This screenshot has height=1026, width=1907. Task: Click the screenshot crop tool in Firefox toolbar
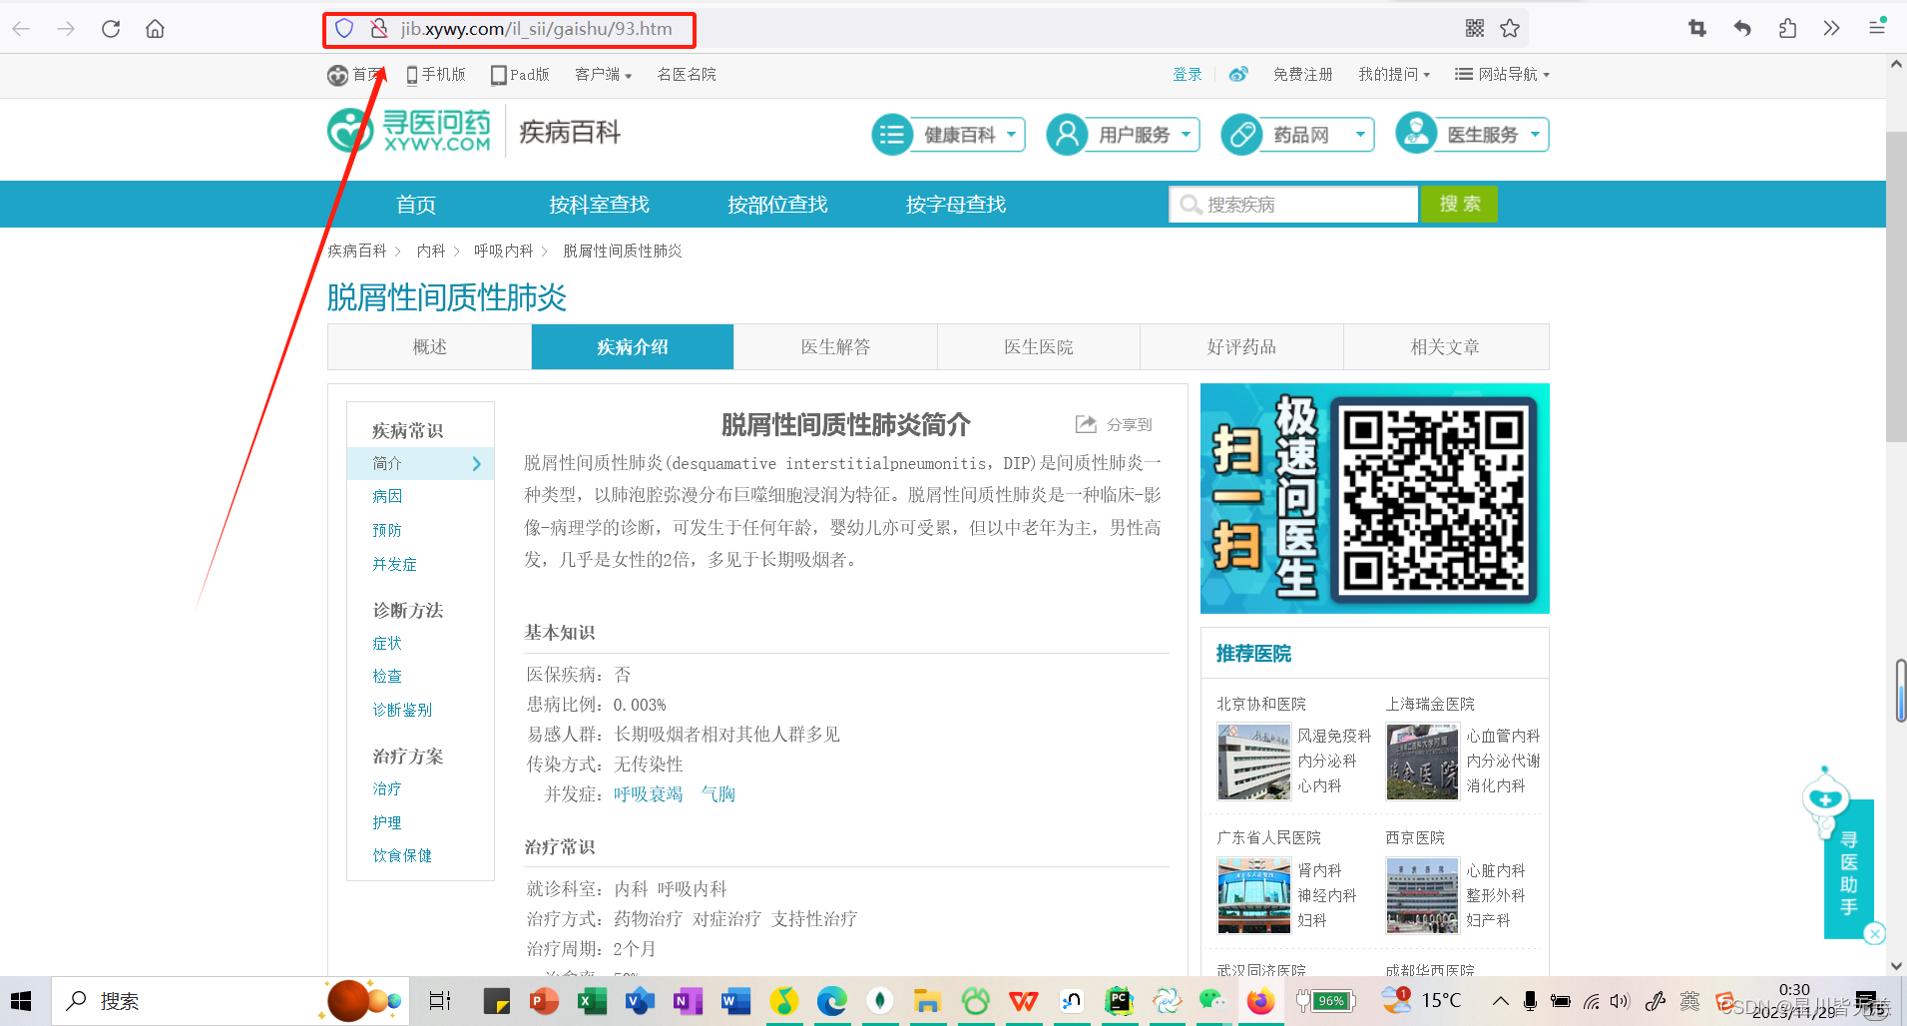(x=1696, y=28)
